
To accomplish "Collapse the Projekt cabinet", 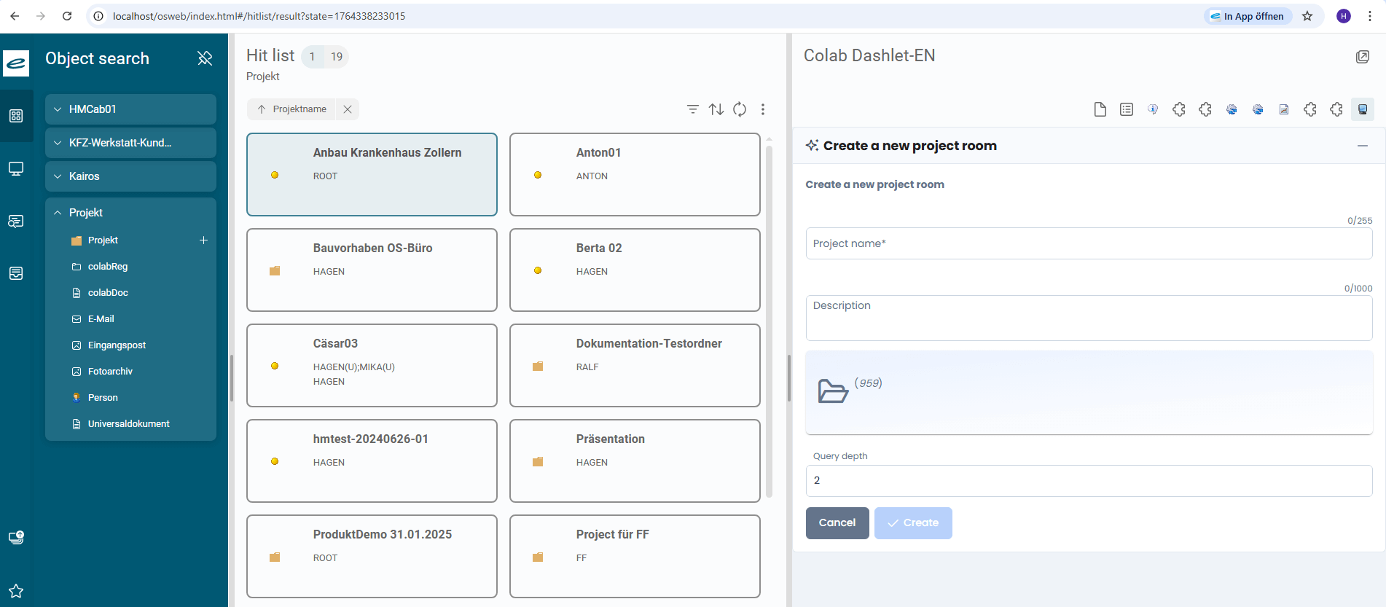I will click(130, 213).
